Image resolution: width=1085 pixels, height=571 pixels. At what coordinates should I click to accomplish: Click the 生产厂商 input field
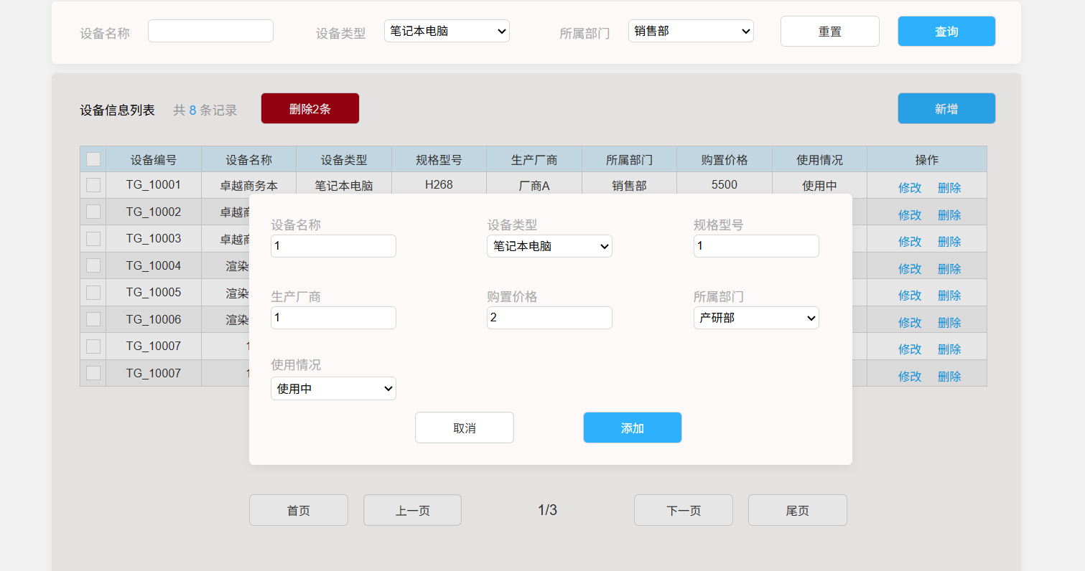click(x=333, y=318)
